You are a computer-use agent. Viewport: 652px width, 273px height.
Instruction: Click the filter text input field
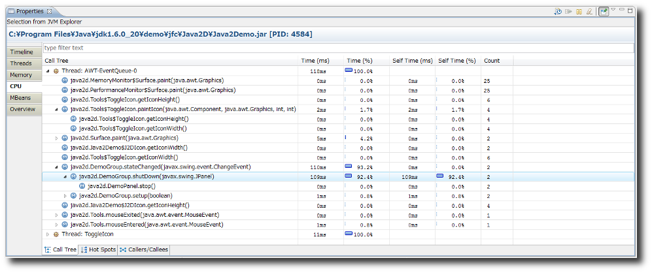pos(339,48)
